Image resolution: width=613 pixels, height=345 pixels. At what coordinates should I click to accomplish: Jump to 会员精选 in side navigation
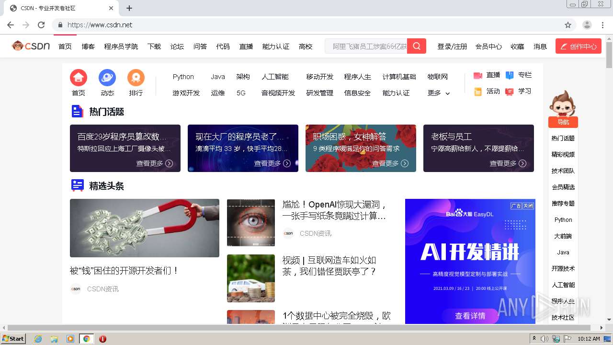[x=563, y=187]
